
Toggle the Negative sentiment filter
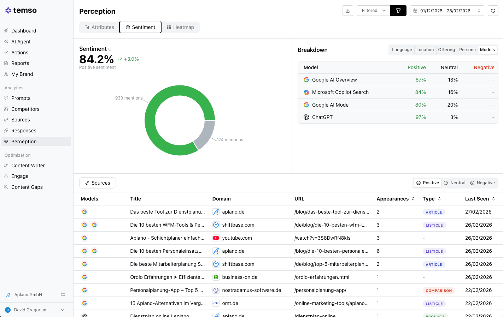click(482, 183)
